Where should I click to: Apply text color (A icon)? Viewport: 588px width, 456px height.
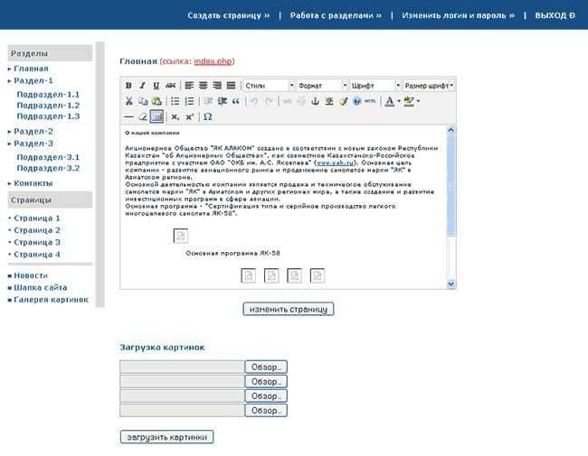click(390, 101)
